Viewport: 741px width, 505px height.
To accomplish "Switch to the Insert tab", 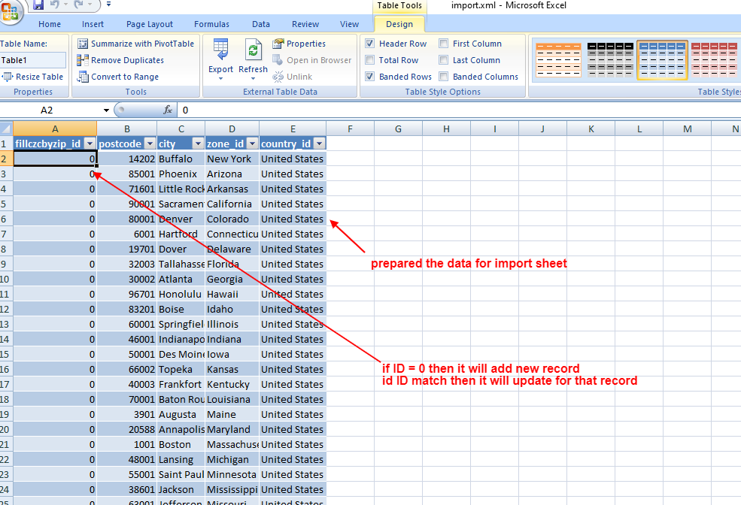I will tap(93, 24).
